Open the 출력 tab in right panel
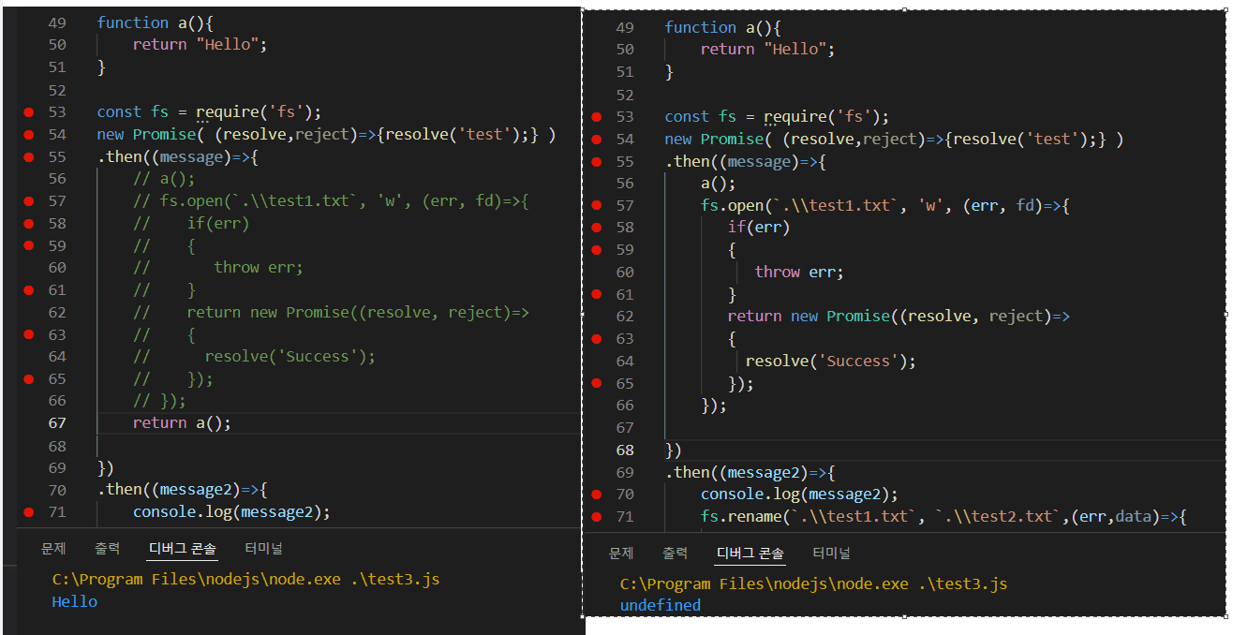The height and width of the screenshot is (635, 1233). 675,554
